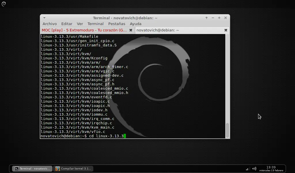This screenshot has height=173, width=295.
Task: Open the Ayuda menu
Action: click(135, 24)
